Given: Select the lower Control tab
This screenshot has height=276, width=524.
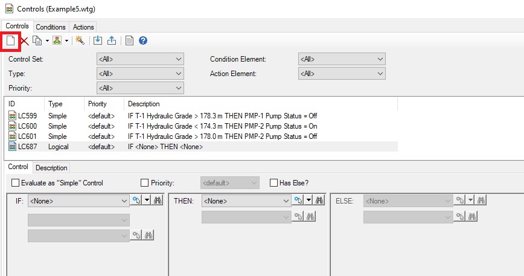Looking at the screenshot, I should pyautogui.click(x=18, y=167).
